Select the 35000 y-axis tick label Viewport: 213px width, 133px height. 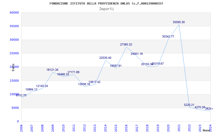[14, 26]
